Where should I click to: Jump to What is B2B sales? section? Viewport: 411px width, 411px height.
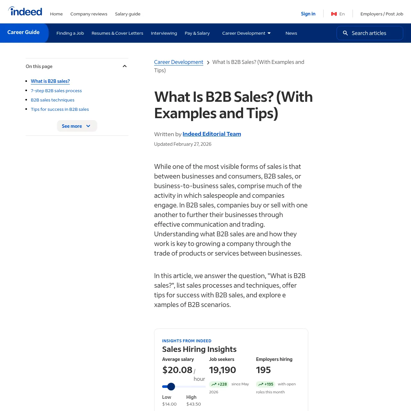point(50,81)
